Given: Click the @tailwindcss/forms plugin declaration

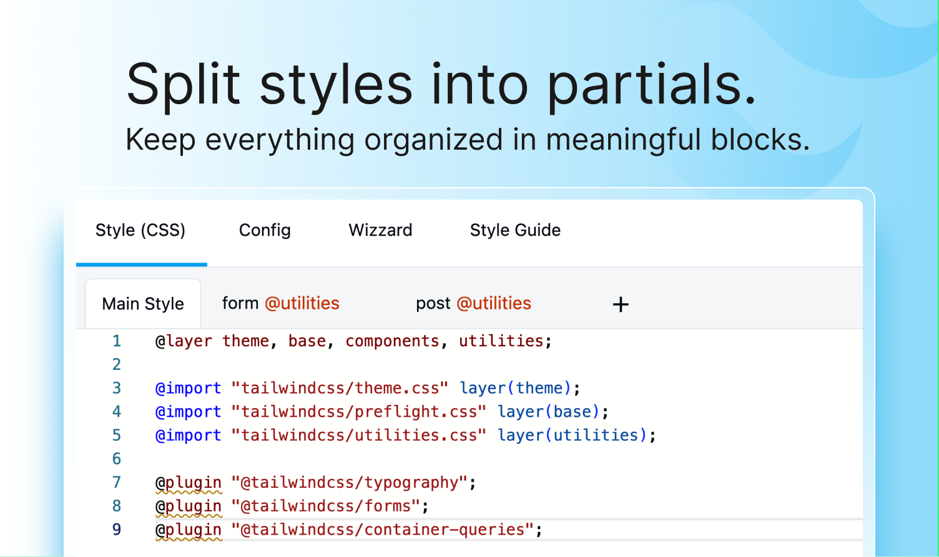Looking at the screenshot, I should coord(290,506).
